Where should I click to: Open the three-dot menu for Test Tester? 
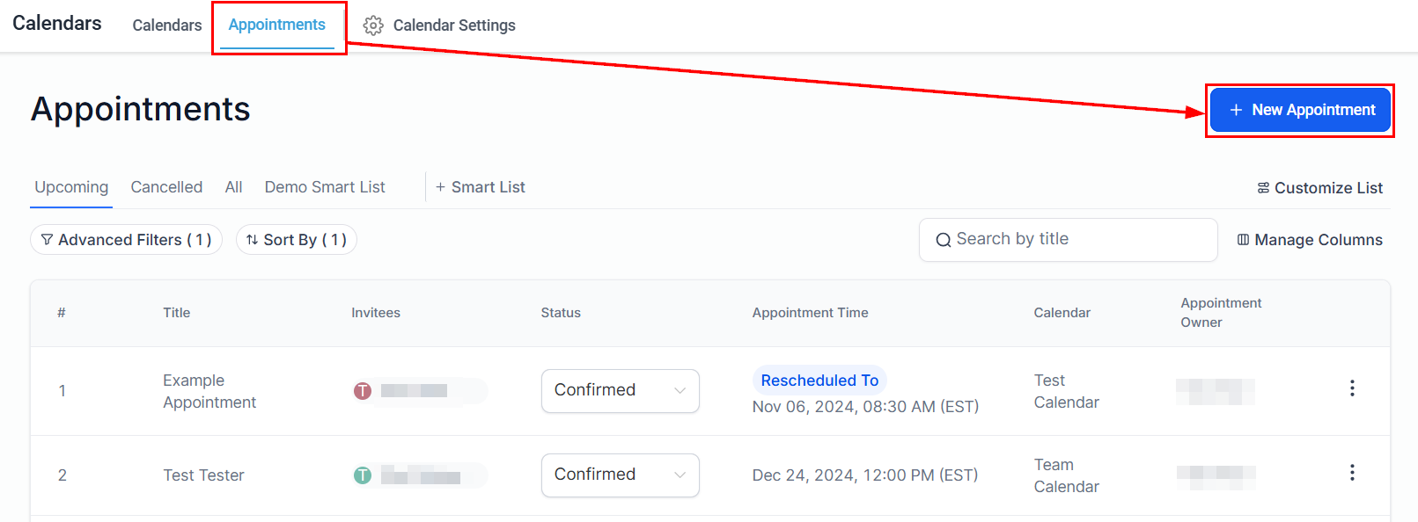(x=1352, y=473)
